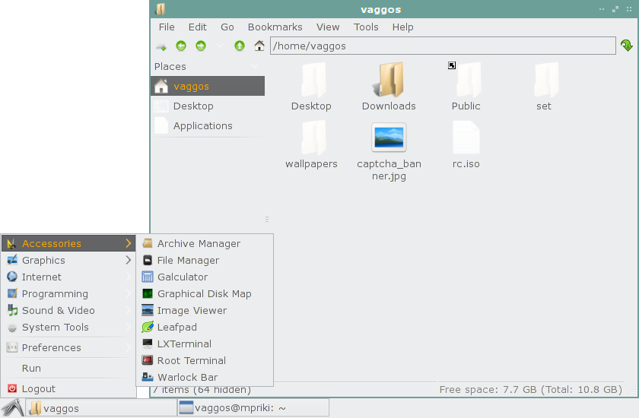
Task: Launch Image Viewer
Action: coord(205,310)
